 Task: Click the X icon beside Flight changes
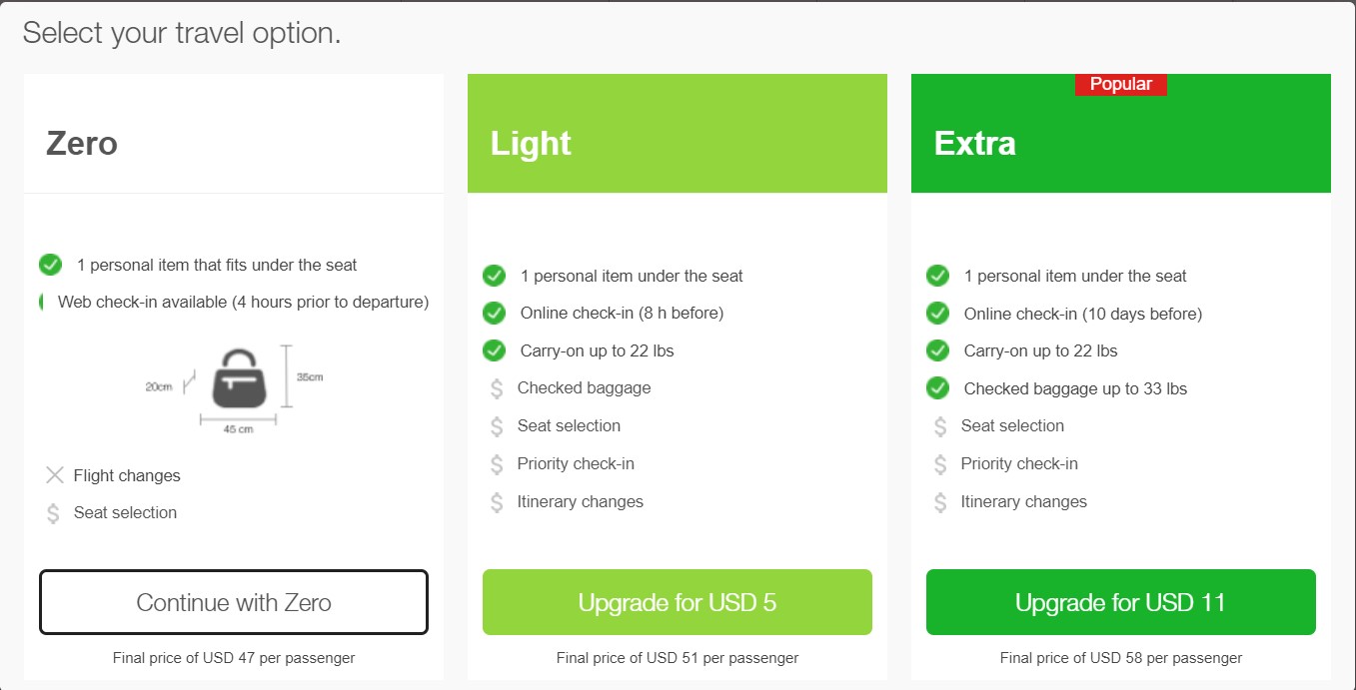tap(55, 475)
